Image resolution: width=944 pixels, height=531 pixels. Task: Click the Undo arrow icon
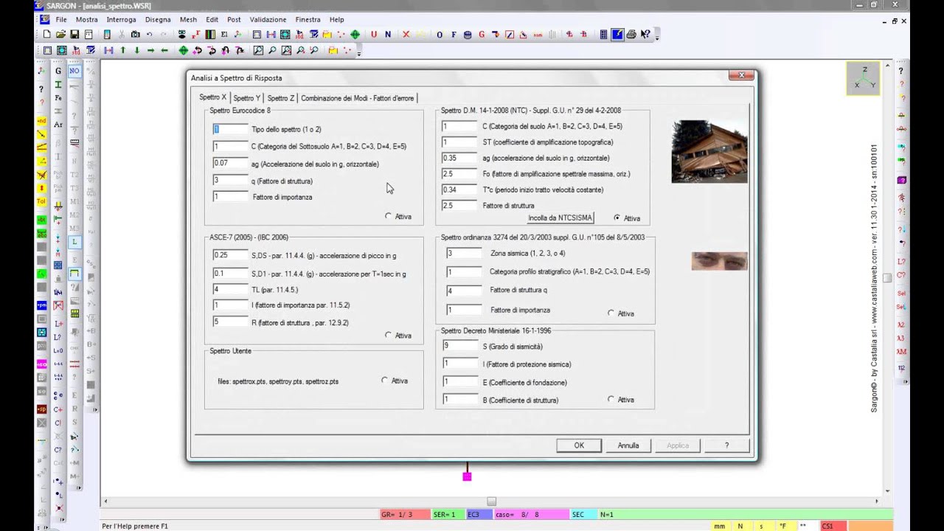149,35
